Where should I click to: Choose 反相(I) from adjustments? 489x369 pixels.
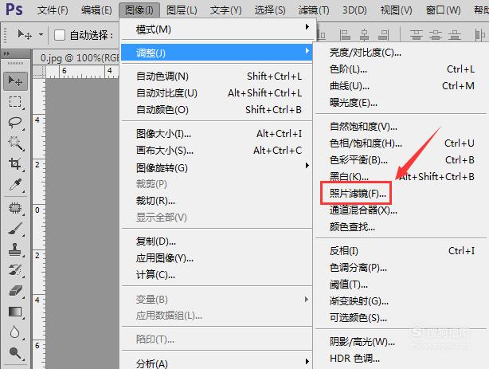(x=401, y=251)
